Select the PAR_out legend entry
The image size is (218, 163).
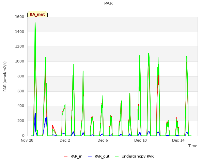tap(99, 156)
